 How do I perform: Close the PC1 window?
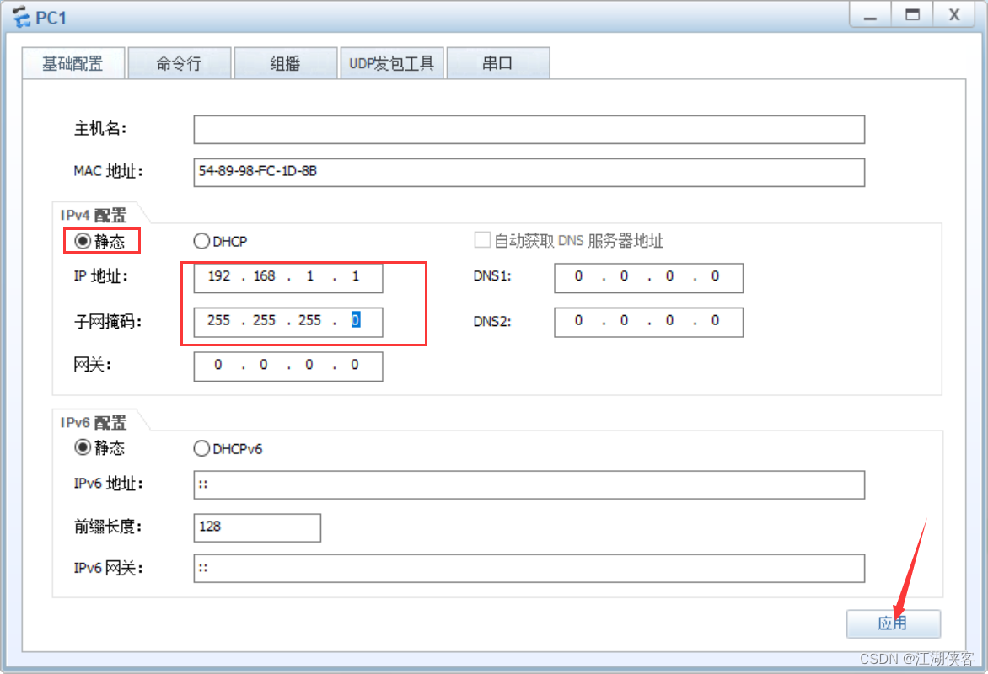[x=954, y=14]
